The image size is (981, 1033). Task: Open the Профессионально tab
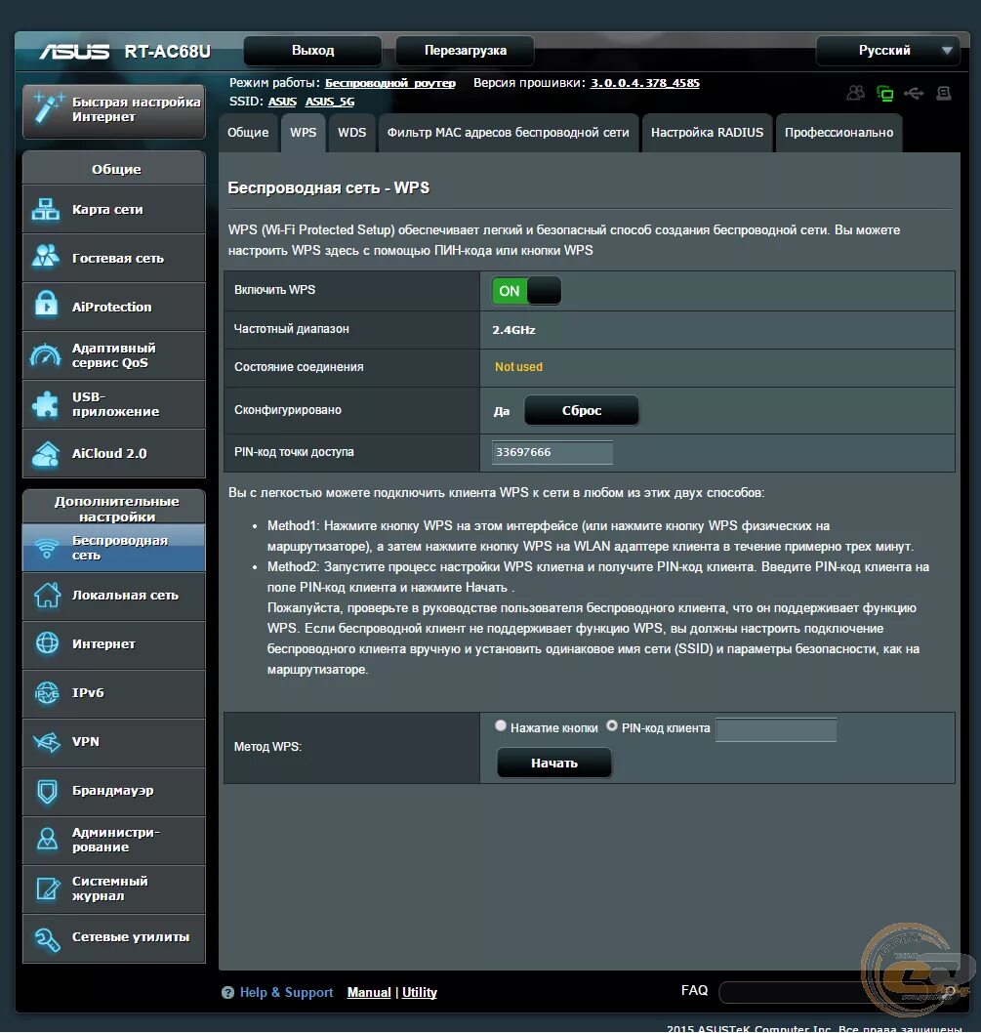point(838,133)
